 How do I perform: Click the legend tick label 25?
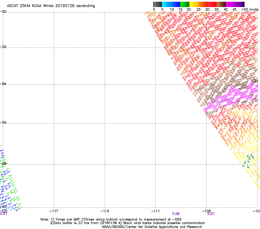point(199,10)
